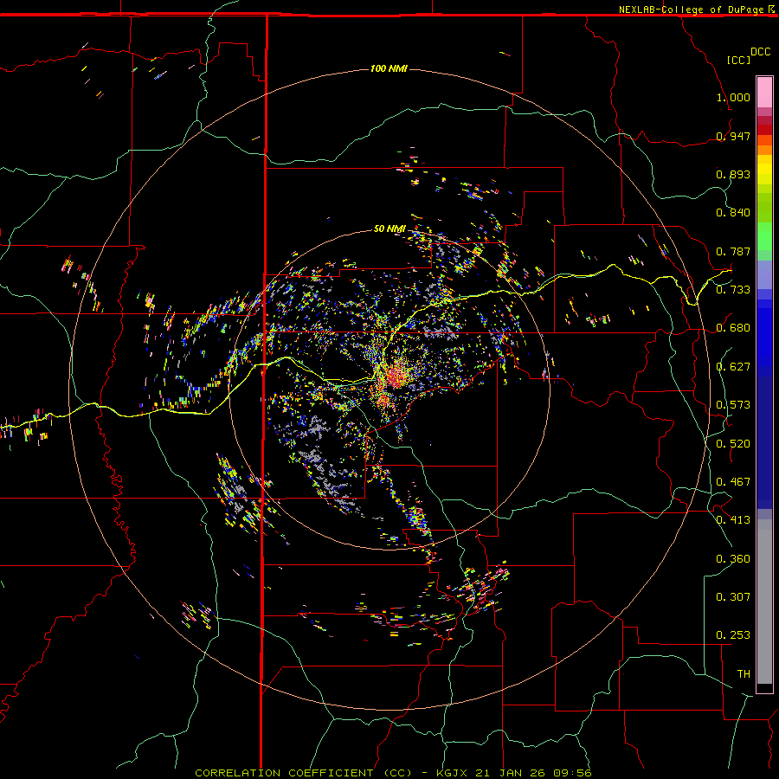The image size is (779, 779).
Task: Pick the dark red band of the color scale
Action: pyautogui.click(x=764, y=130)
